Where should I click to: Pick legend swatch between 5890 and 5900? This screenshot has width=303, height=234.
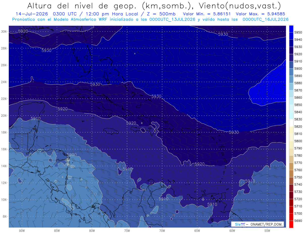(291, 72)
